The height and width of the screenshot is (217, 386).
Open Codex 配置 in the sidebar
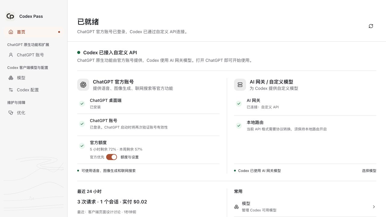pyautogui.click(x=34, y=90)
